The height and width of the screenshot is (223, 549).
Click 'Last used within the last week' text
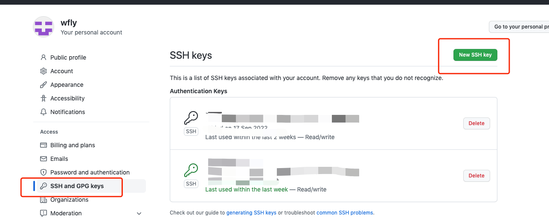[x=247, y=189]
